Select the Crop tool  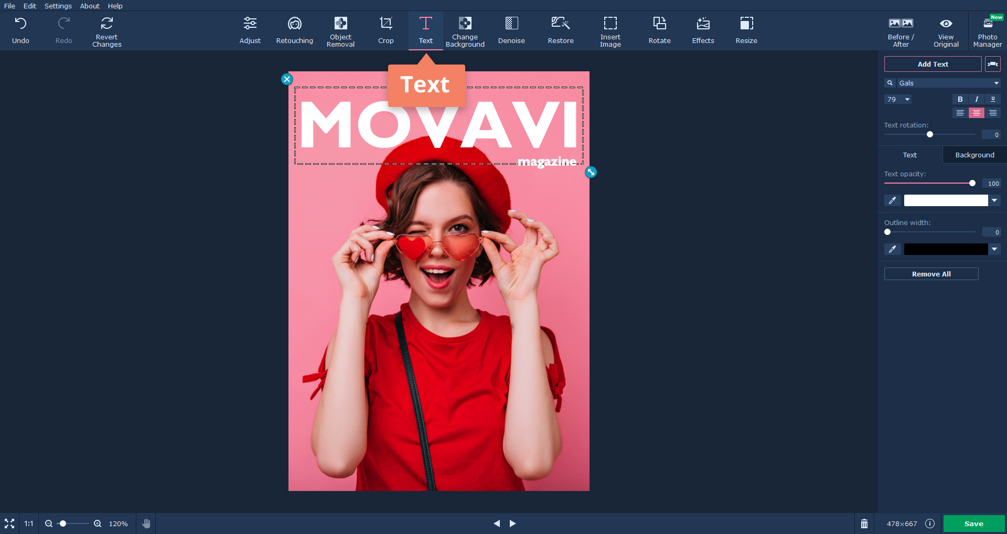coord(386,30)
